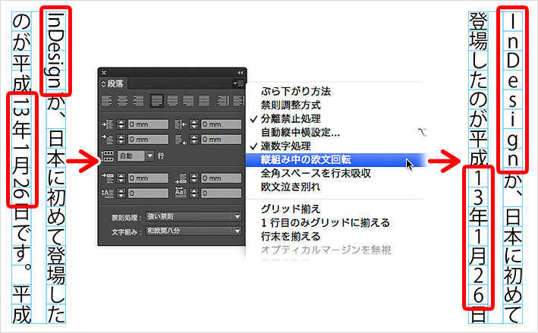
Task: Click the first line indent icon
Action: pos(108,139)
